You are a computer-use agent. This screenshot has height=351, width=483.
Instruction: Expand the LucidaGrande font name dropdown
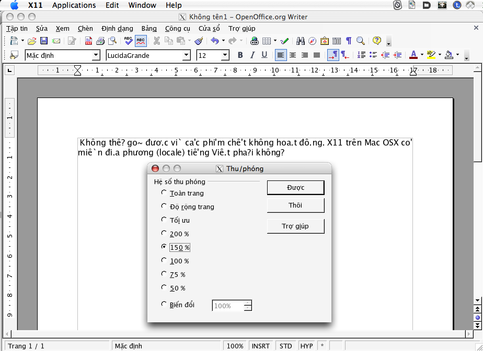pos(186,55)
